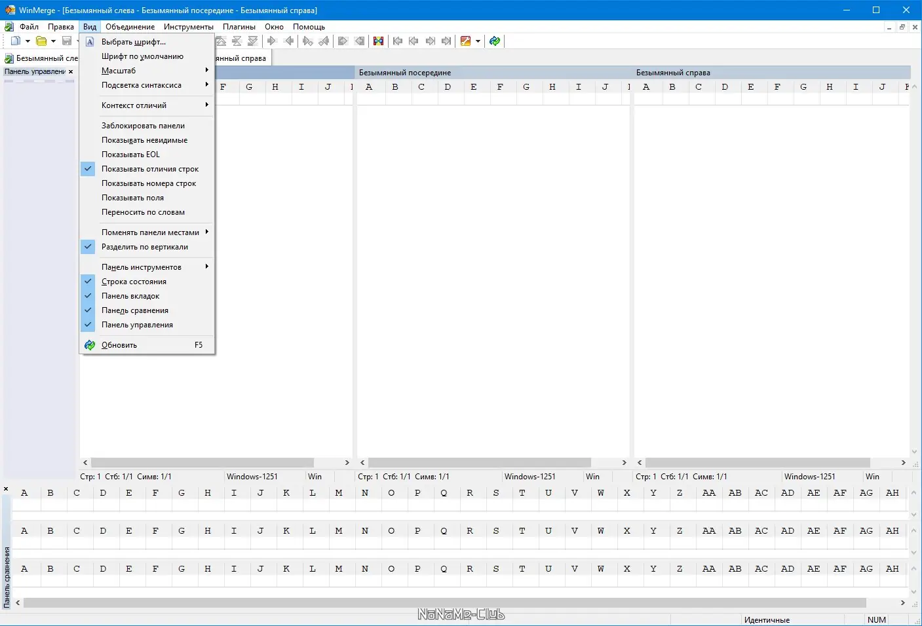Image resolution: width=922 pixels, height=626 pixels.
Task: Click the New document toolbar icon
Action: 16,41
